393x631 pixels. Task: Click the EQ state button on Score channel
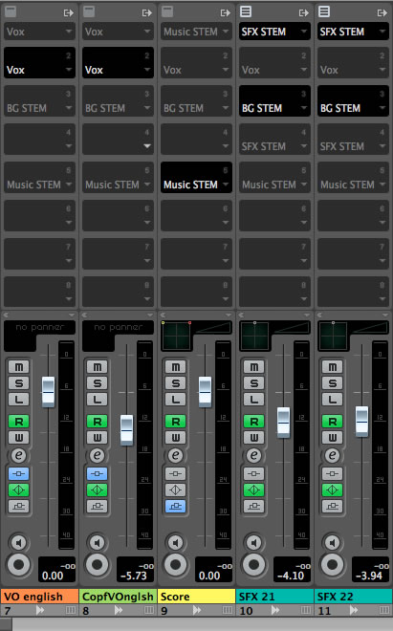click(176, 490)
